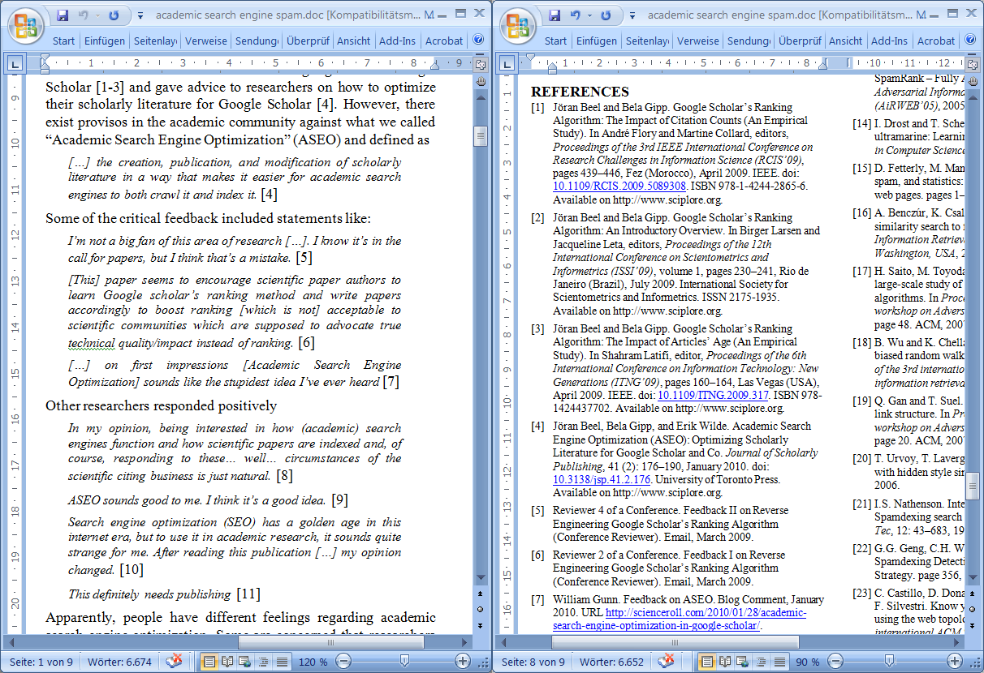Click 'Seite: 1 von 9' in status bar
The image size is (984, 673).
coord(40,662)
